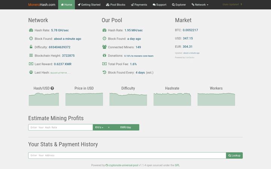
Task: Click the donations 0.16% to monero core team
Action: point(139,56)
